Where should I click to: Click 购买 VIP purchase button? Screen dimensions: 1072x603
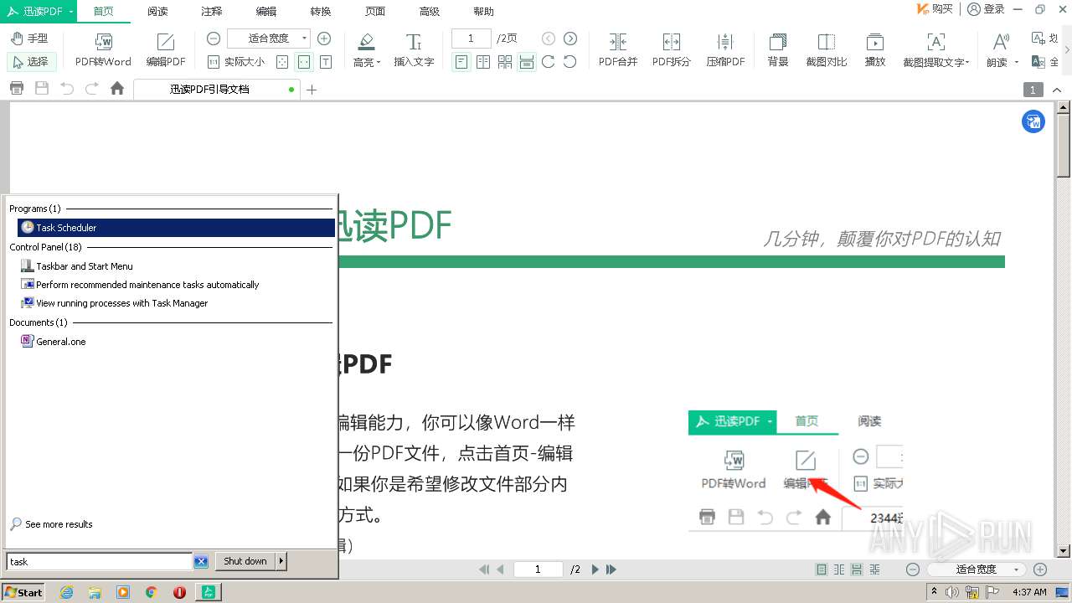[x=935, y=9]
